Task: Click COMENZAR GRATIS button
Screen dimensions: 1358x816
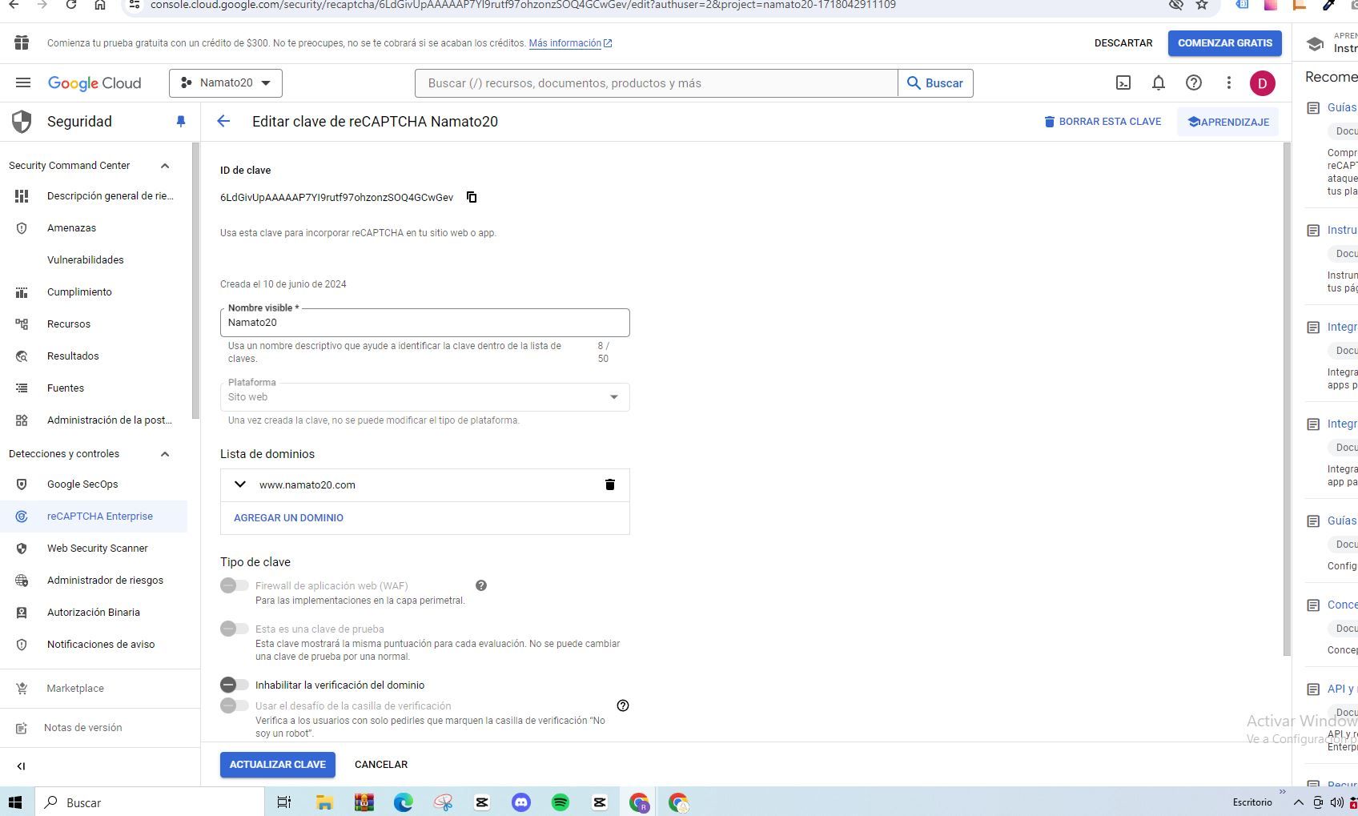Action: pos(1225,43)
